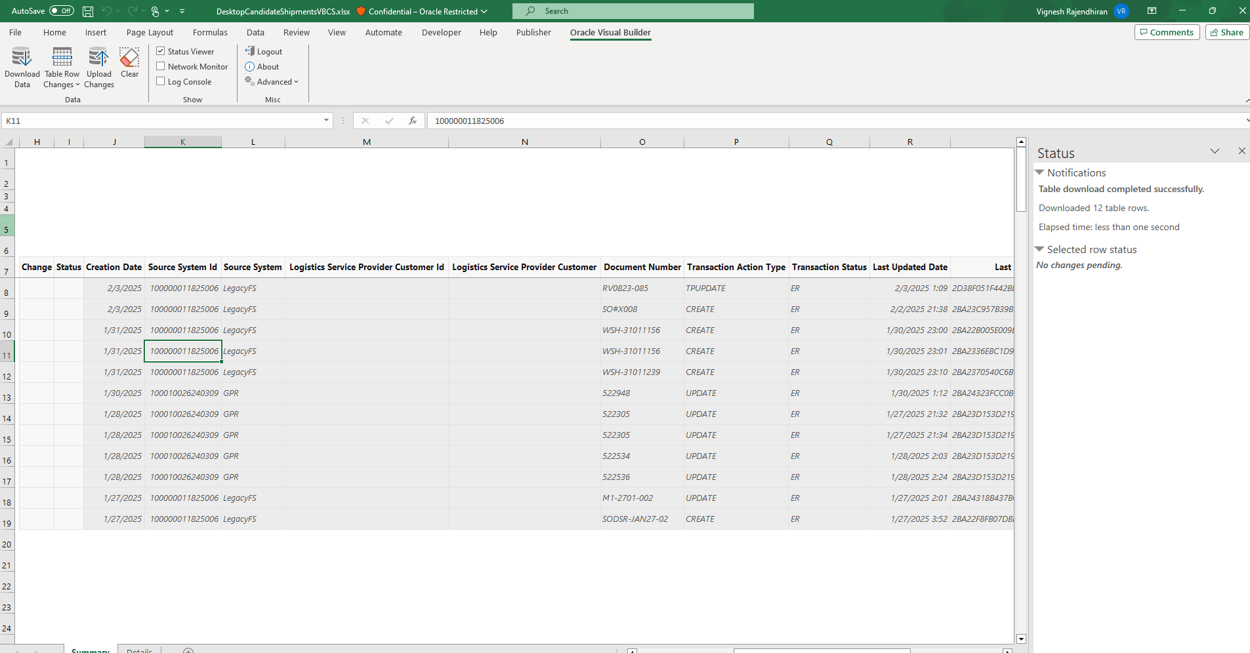The image size is (1250, 653).
Task: Enable the Network Monitor checkbox
Action: [161, 66]
